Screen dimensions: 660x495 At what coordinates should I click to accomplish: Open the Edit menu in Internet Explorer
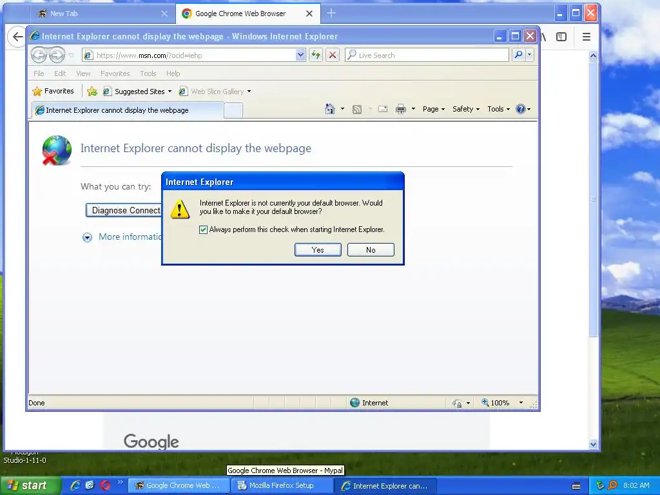tap(60, 73)
